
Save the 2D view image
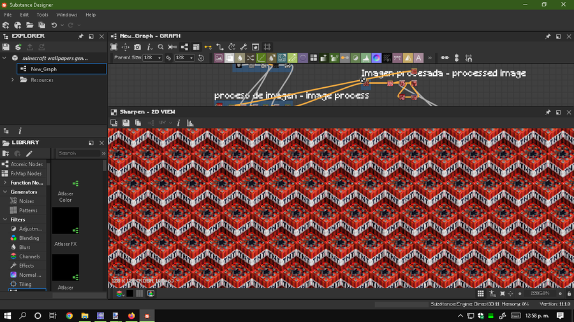pos(126,123)
